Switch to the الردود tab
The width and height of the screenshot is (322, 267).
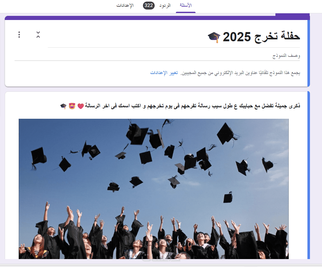pos(165,5)
